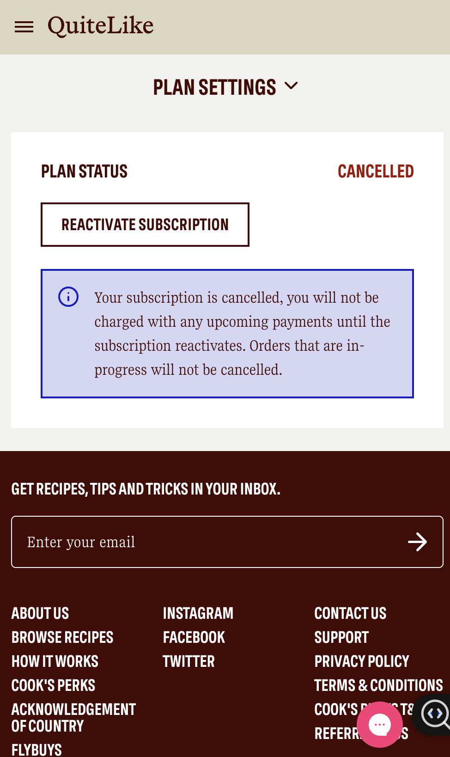Viewport: 450px width, 757px height.
Task: Open the About Us link
Action: (40, 613)
